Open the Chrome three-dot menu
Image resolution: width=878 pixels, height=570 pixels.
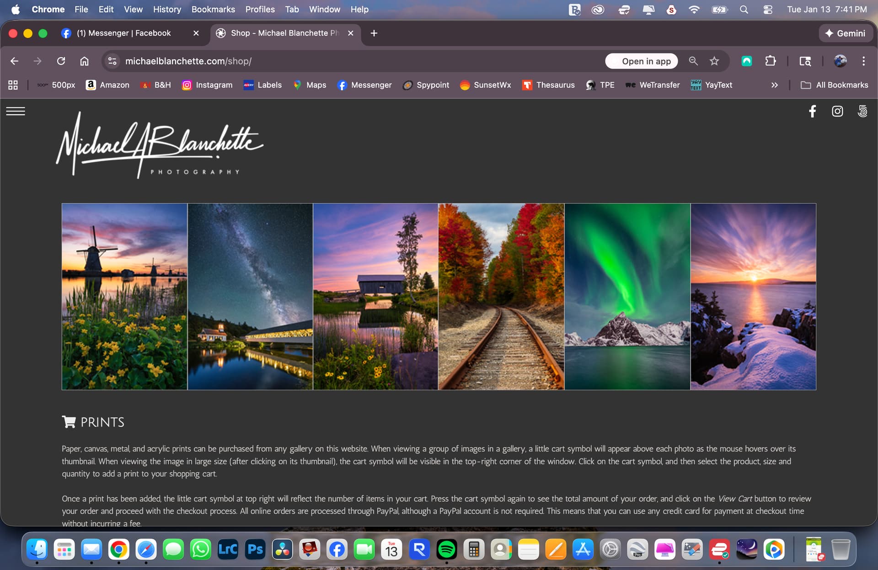[x=863, y=61]
